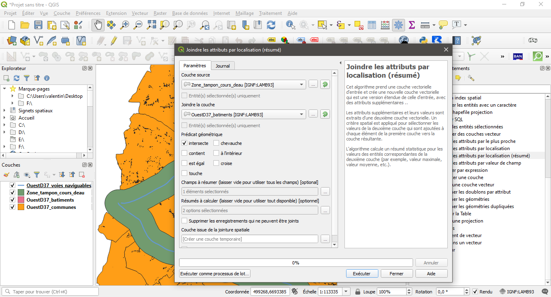
Task: Click the green magnifier plugin icon
Action: pyautogui.click(x=537, y=56)
